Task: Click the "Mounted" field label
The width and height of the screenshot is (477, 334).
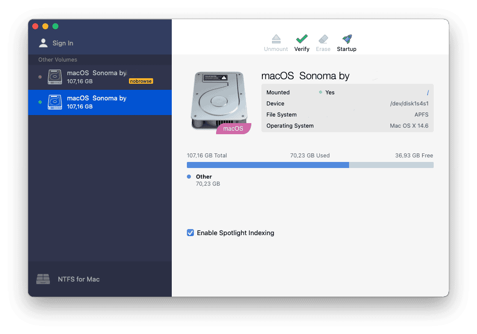Action: [278, 92]
